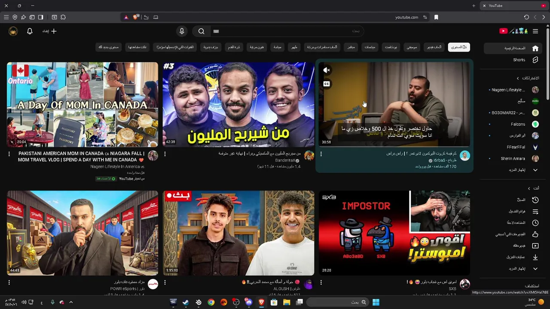Open more options for BanderitaX video

click(165, 154)
